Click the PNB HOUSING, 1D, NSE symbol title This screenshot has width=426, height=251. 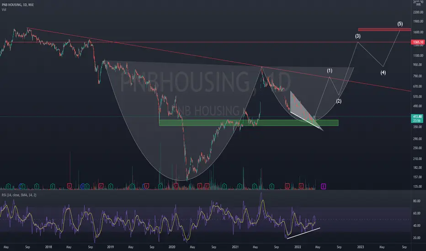point(18,5)
